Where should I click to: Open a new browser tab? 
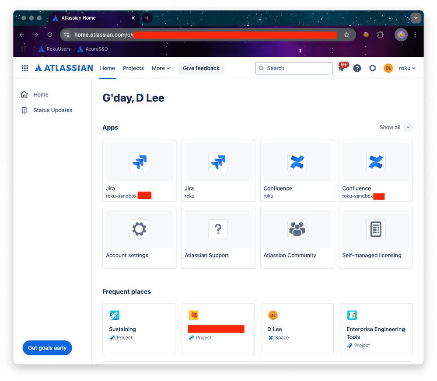click(x=147, y=18)
